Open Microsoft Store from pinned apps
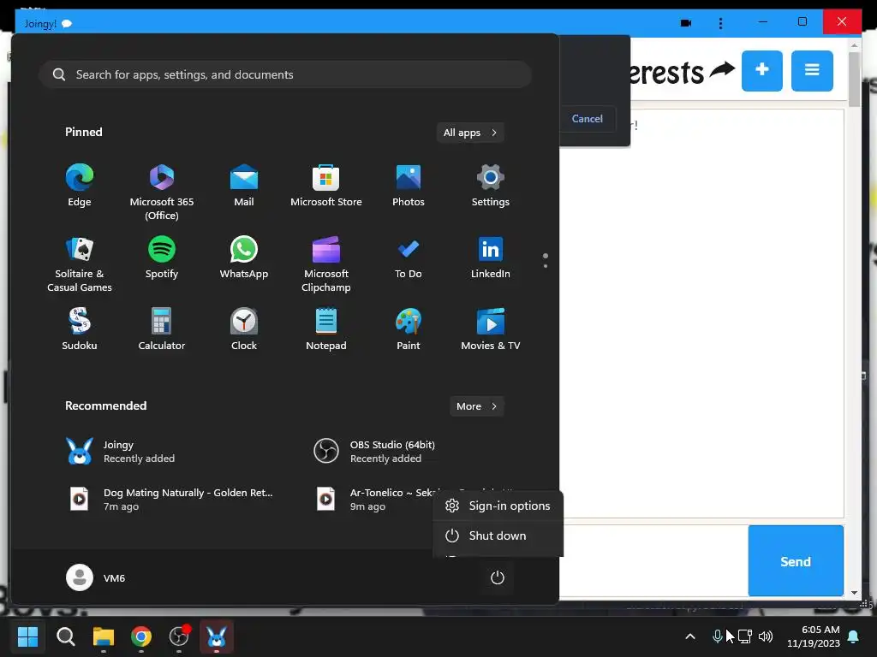877x657 pixels. pyautogui.click(x=326, y=186)
